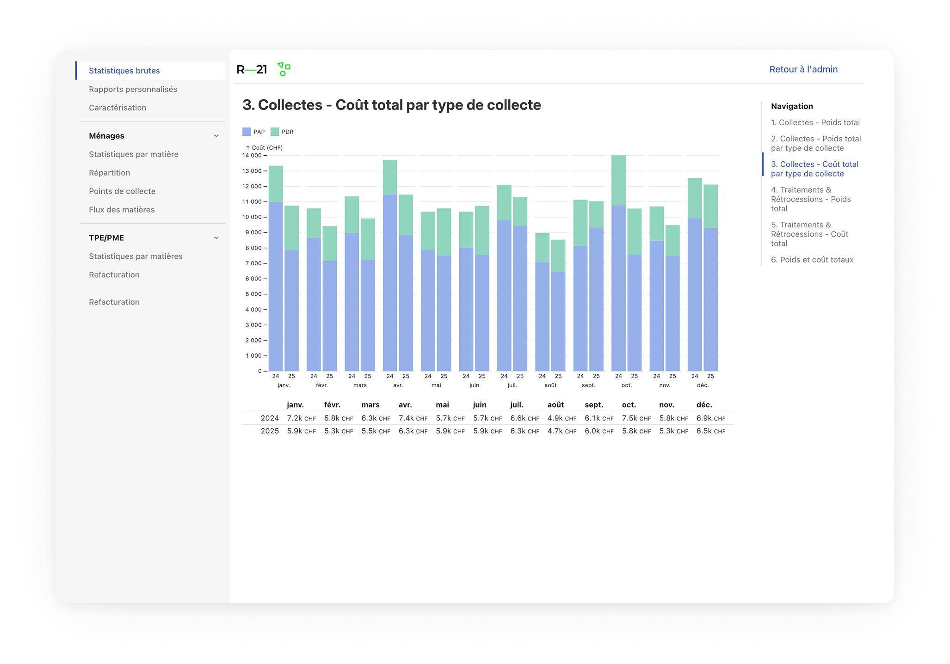Open Statistiques par matières under TPE/PME
The image size is (950, 664).
pos(136,256)
